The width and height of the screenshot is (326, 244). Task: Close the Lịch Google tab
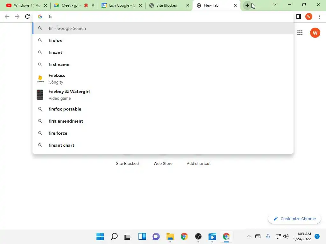[x=140, y=5]
